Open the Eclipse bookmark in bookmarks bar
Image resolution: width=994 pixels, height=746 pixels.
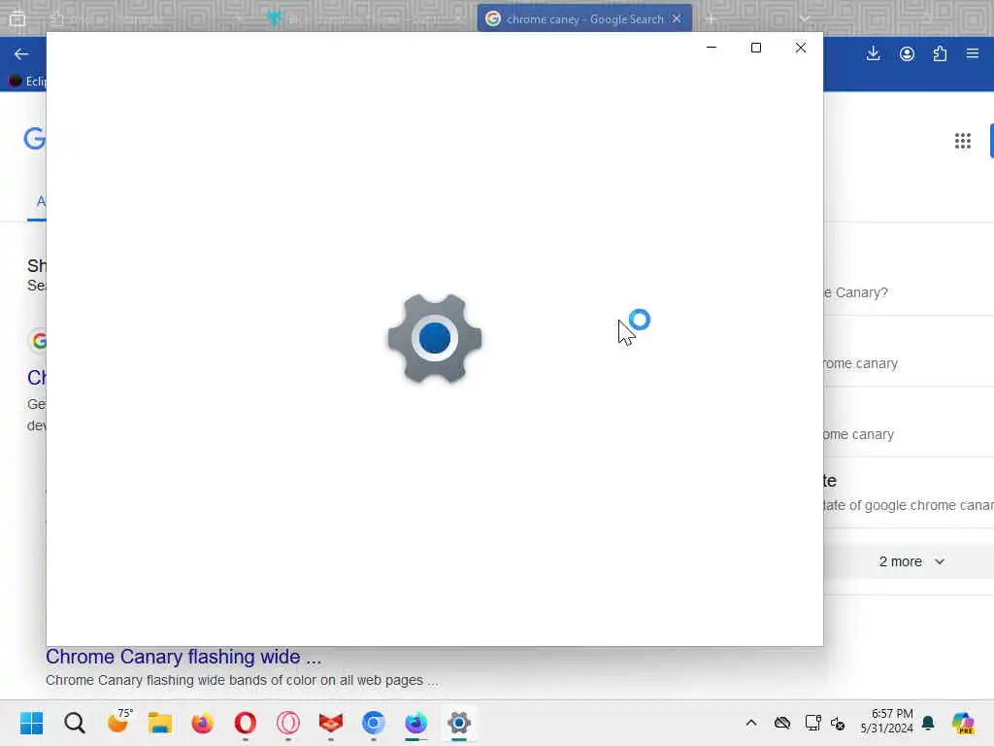pyautogui.click(x=27, y=82)
